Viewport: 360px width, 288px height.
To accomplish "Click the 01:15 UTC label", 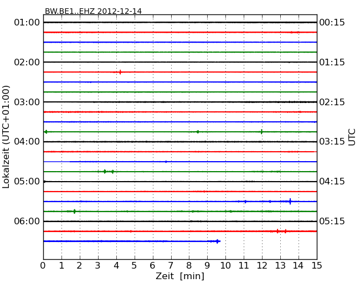I will pos(332,62).
